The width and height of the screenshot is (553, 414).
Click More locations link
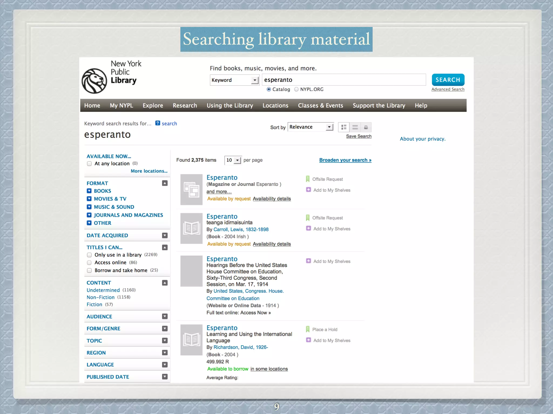click(149, 171)
